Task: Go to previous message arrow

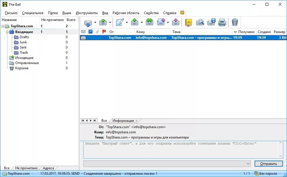Action: tap(87, 120)
